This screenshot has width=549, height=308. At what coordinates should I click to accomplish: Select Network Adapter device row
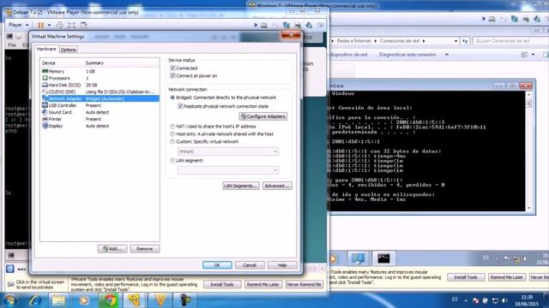coord(100,99)
